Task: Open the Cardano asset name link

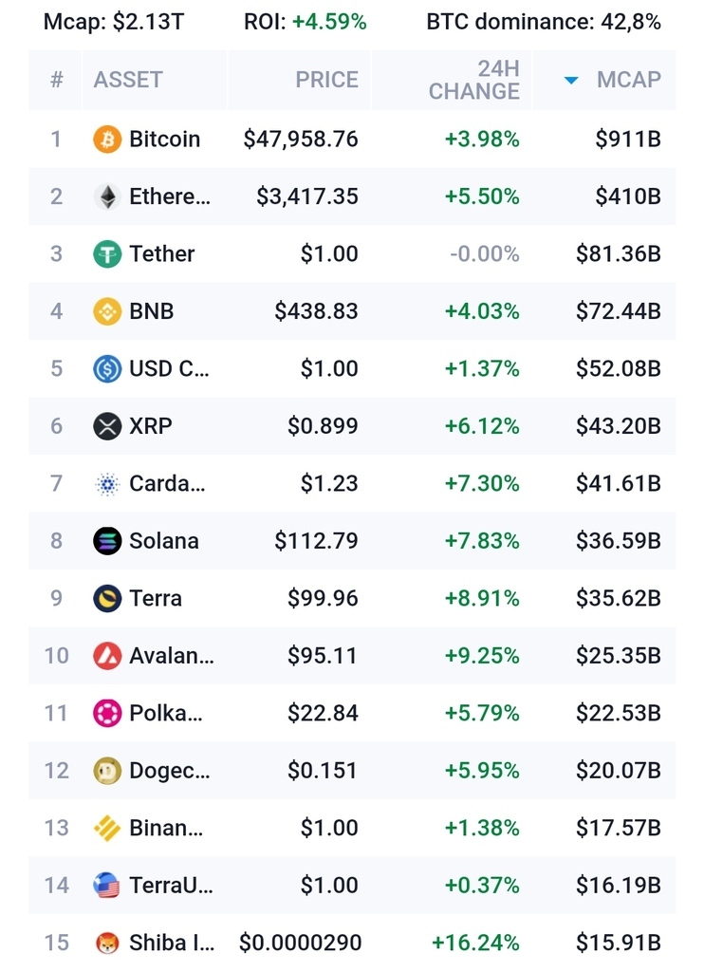Action: [166, 484]
